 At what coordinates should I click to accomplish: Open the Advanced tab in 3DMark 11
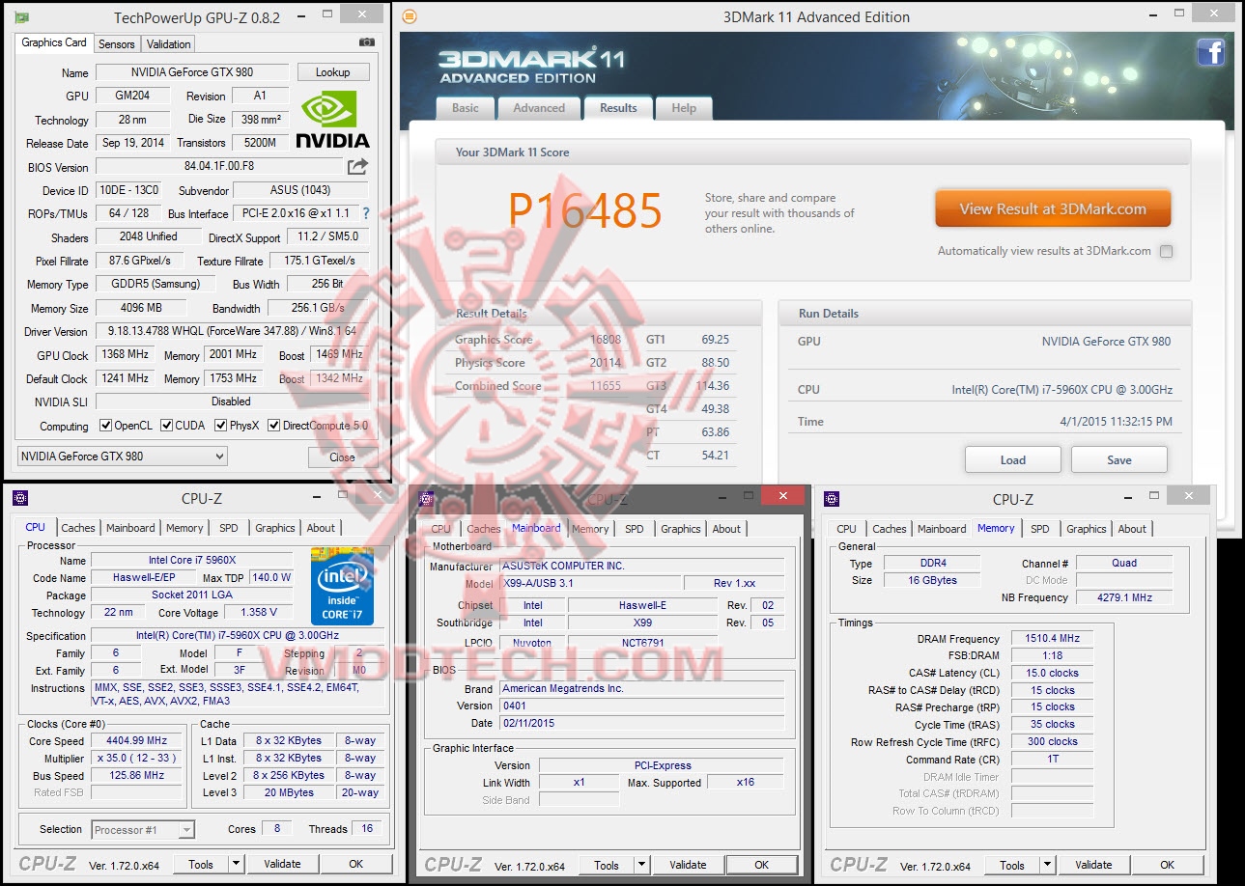(539, 108)
